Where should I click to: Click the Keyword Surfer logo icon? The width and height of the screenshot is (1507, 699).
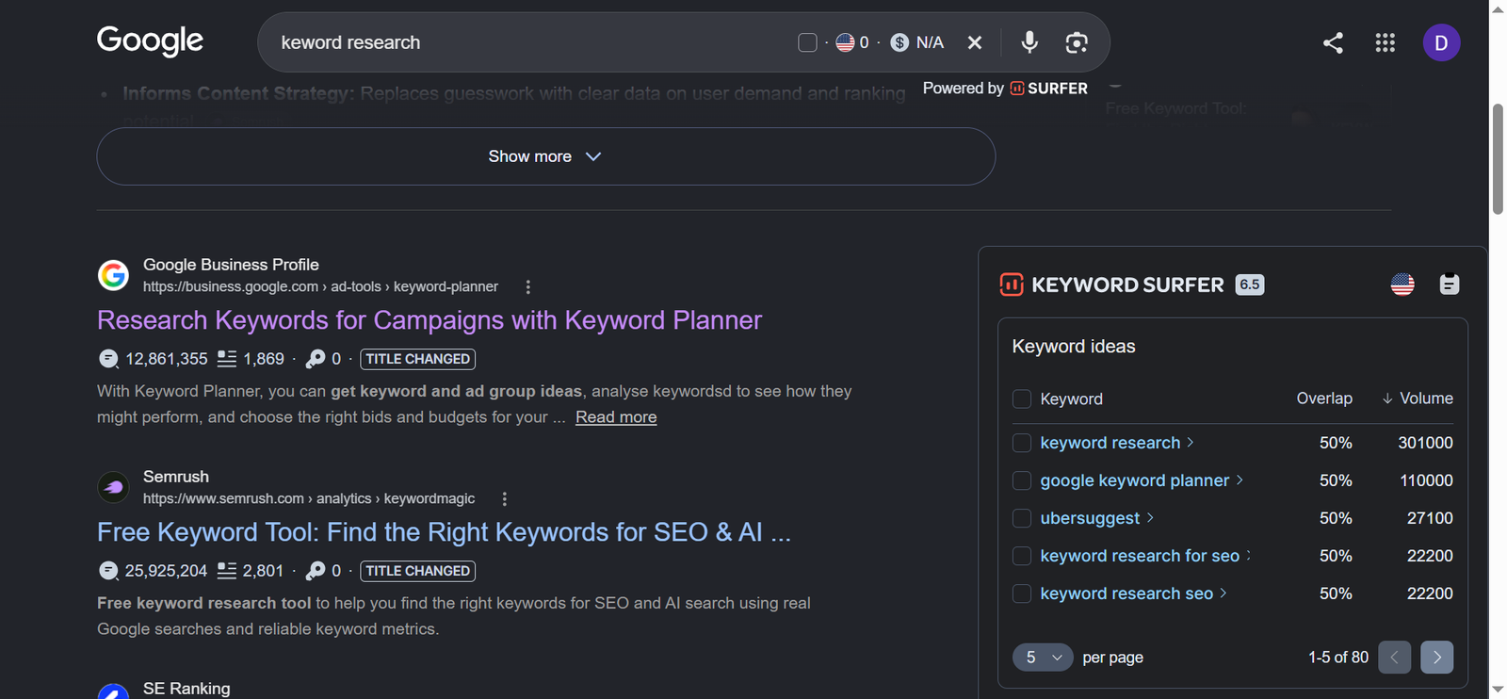coord(1012,284)
